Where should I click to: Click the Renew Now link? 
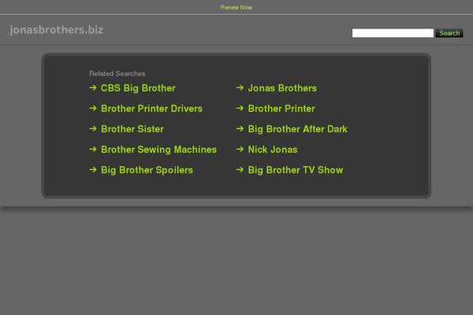[x=236, y=7]
